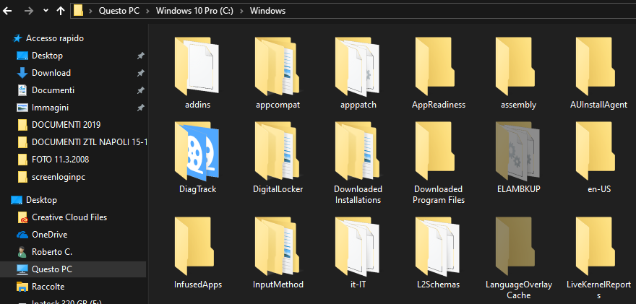The image size is (636, 304).
Task: Select the InputMethod folder icon
Action: tap(278, 246)
